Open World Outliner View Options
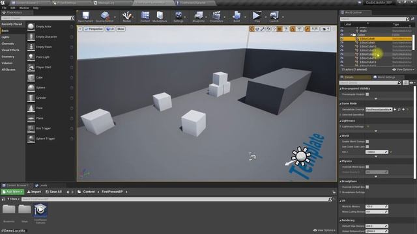Image resolution: width=417 pixels, height=234 pixels. [x=403, y=70]
